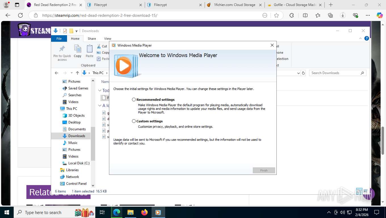
Task: Show hidden system tray icons
Action: tap(329, 212)
